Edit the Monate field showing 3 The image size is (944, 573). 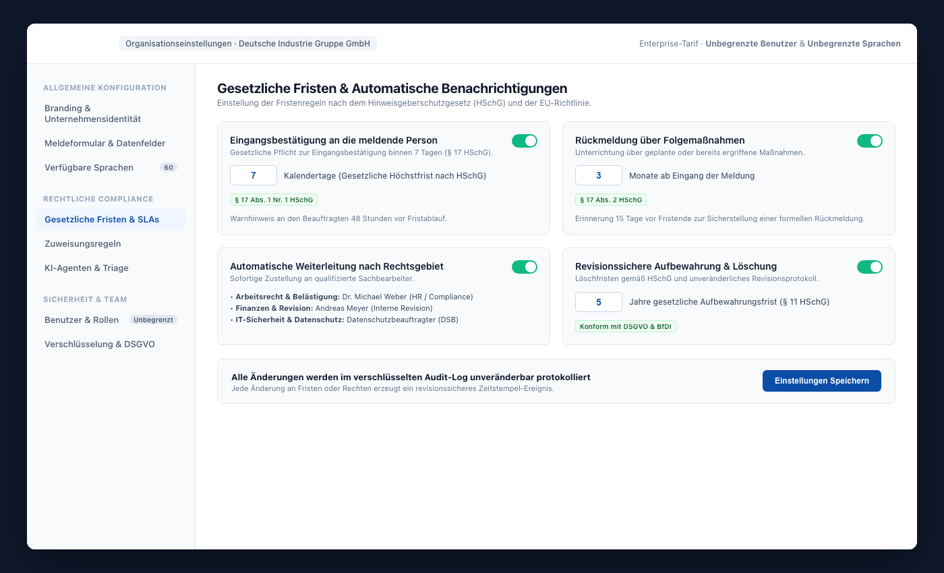599,175
